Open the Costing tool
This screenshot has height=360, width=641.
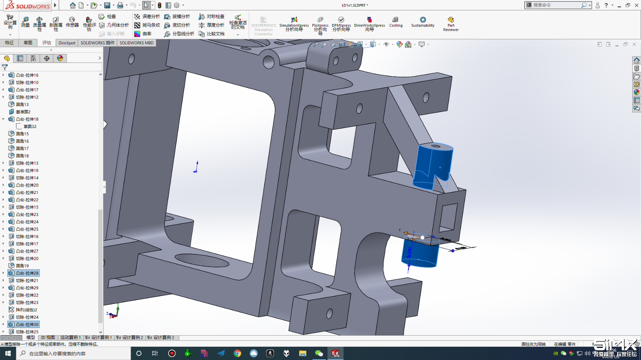(x=396, y=22)
